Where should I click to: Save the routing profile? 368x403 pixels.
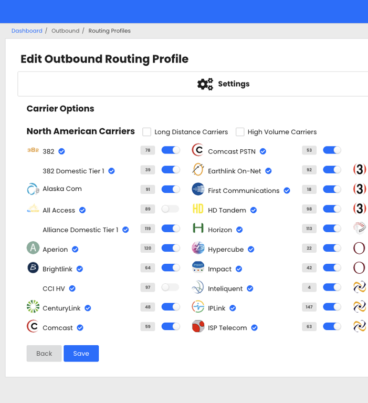tap(81, 354)
